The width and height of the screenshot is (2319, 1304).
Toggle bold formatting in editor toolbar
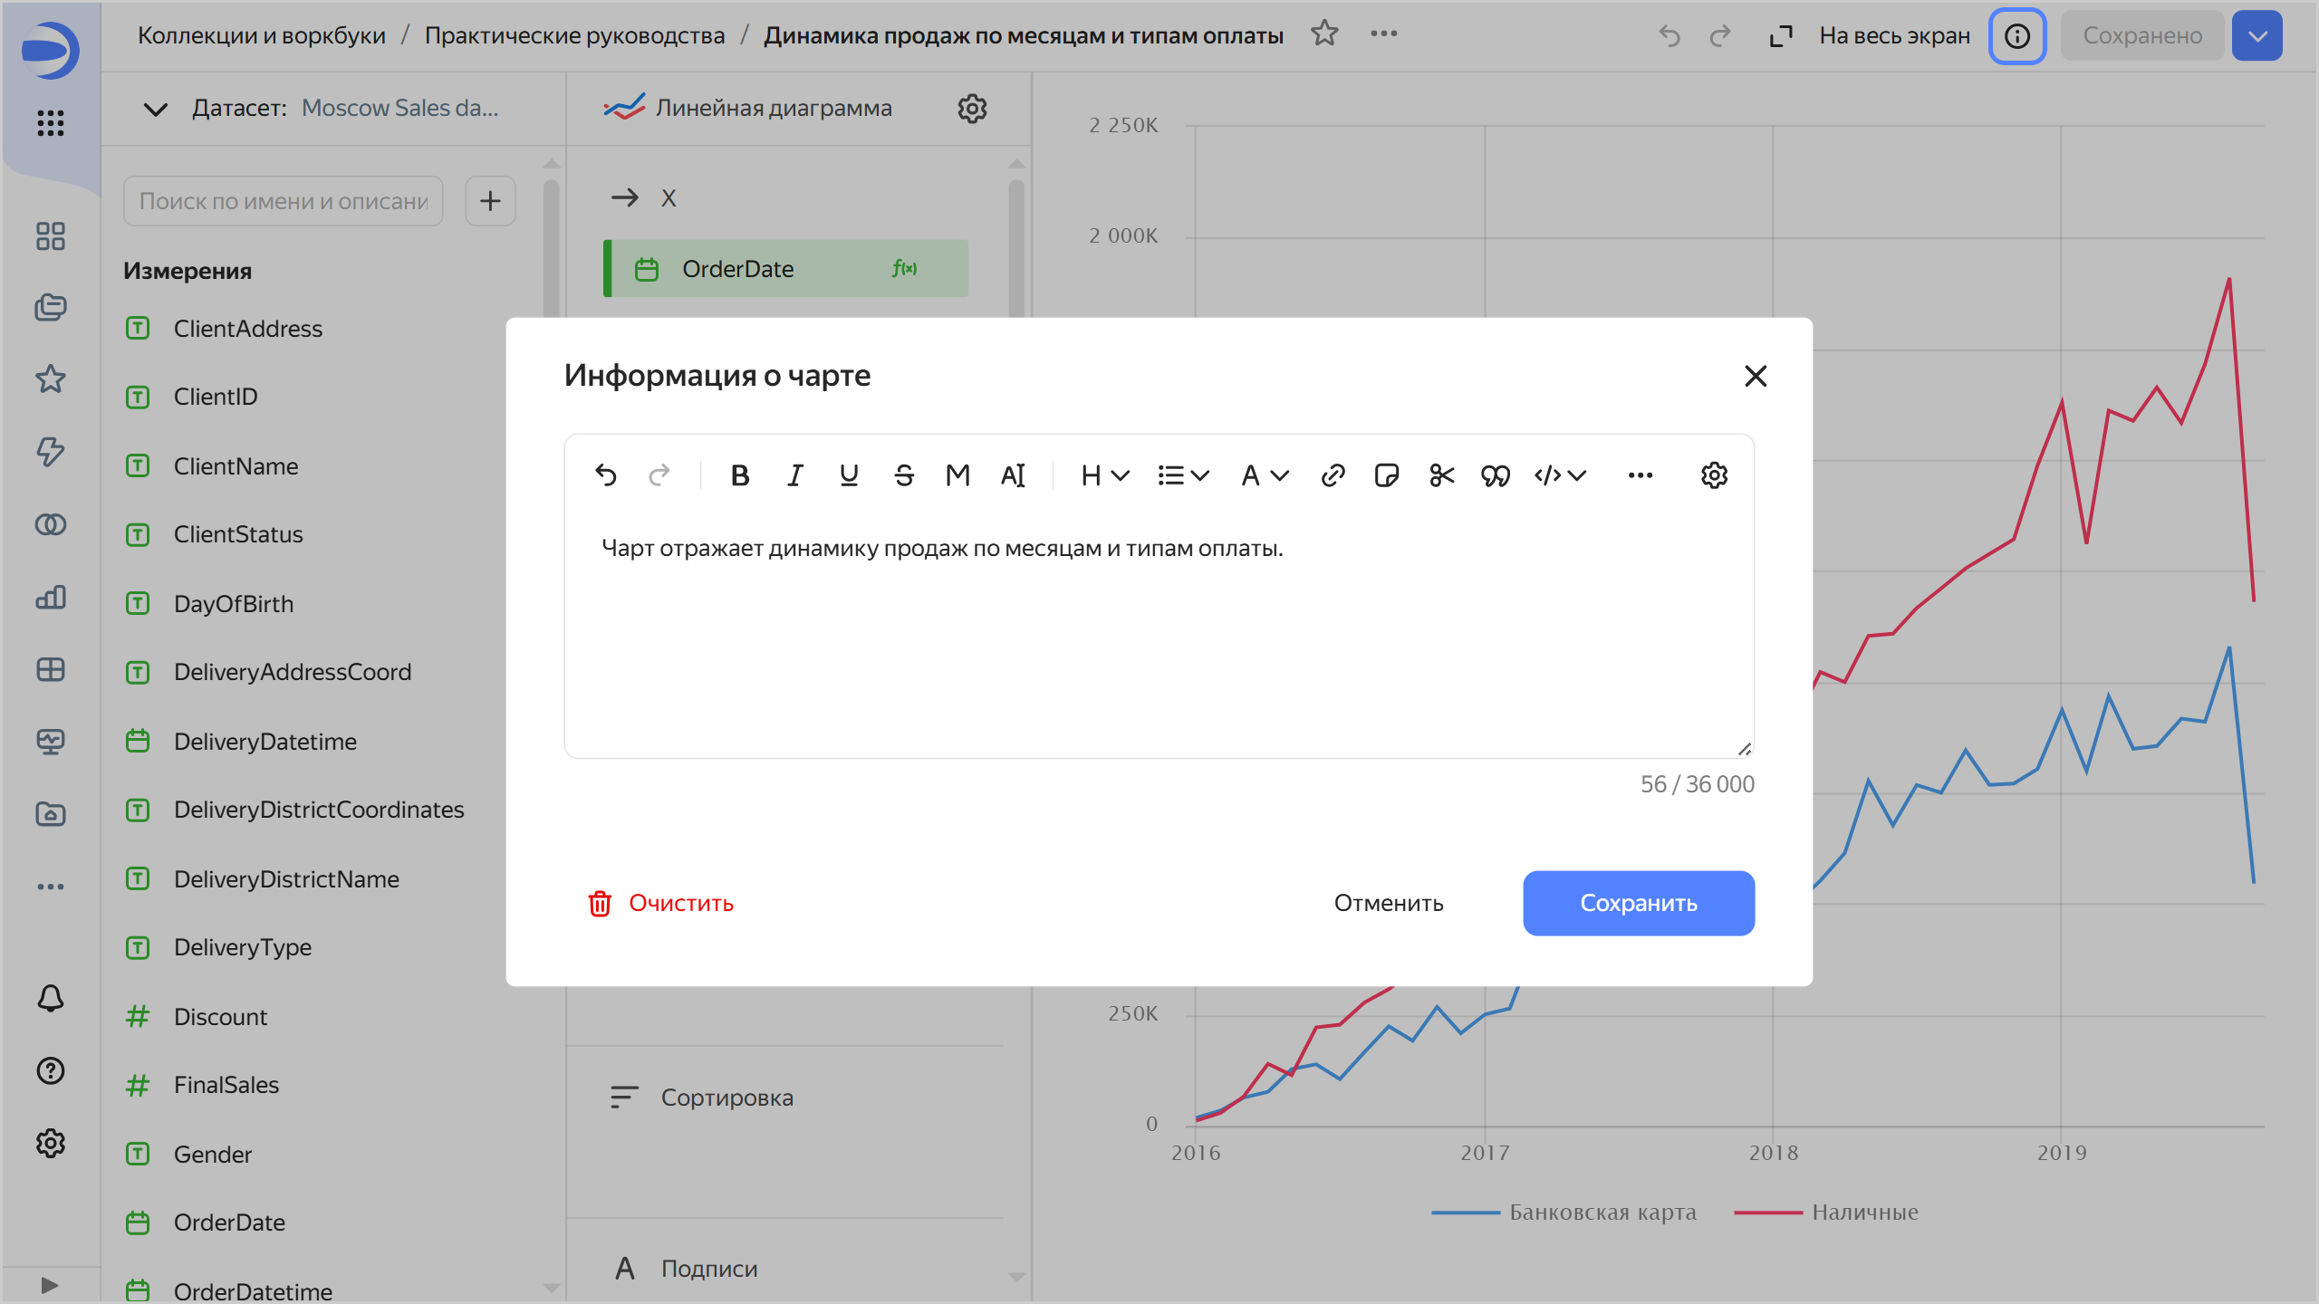739,475
